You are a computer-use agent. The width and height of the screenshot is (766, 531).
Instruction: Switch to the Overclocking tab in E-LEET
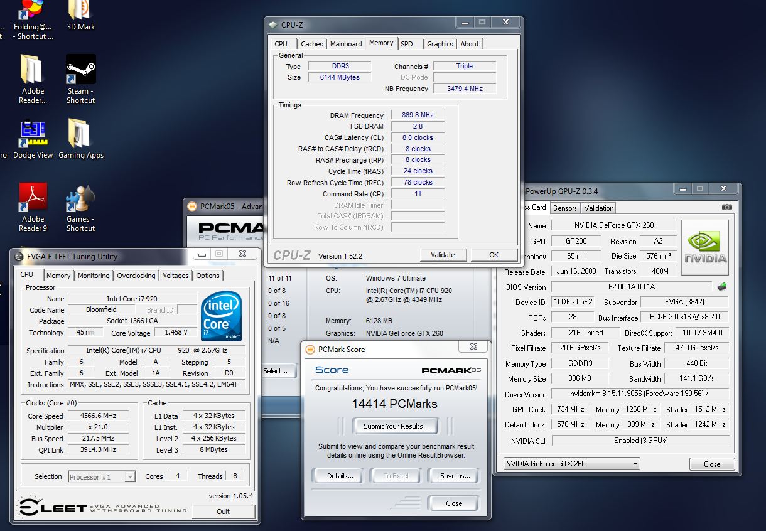136,276
